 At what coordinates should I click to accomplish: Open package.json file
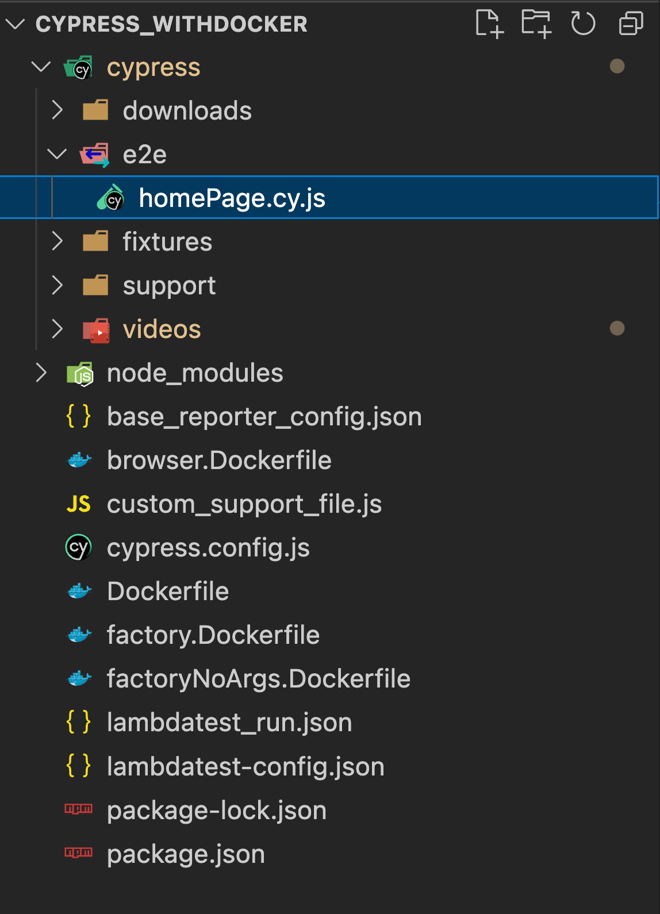point(186,854)
